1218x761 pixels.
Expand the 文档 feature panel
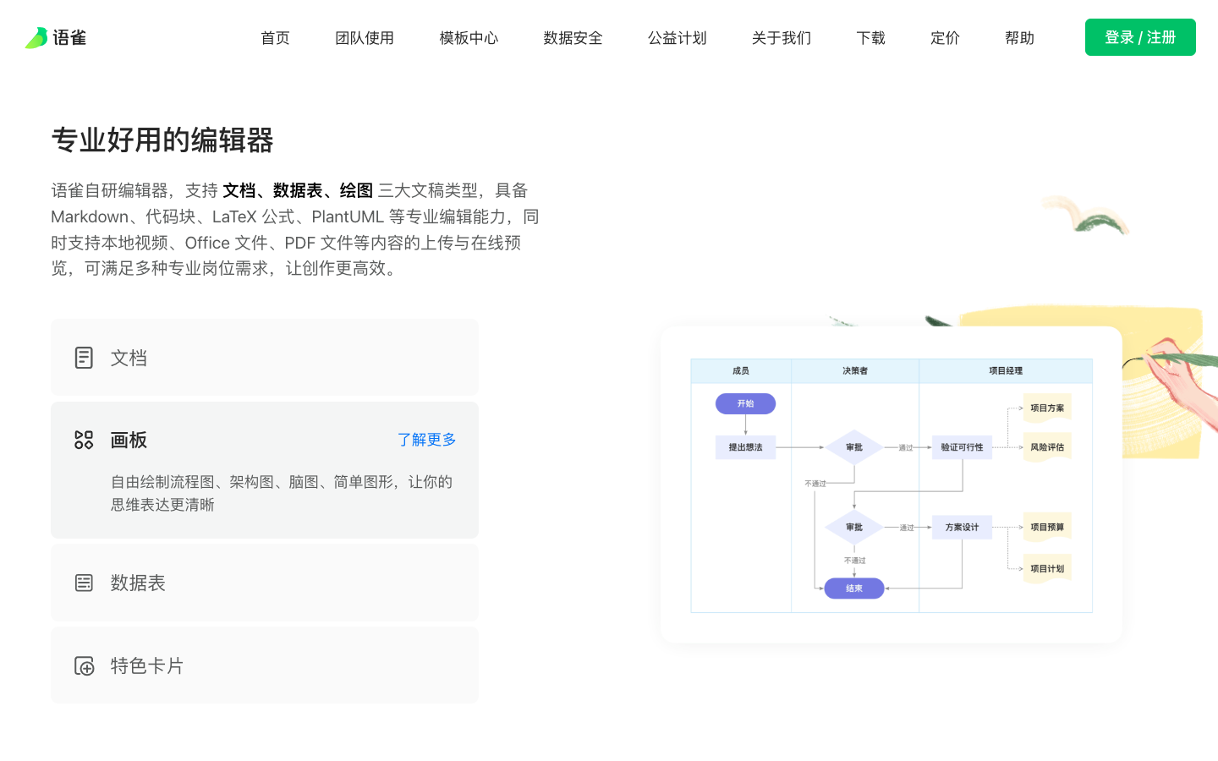coord(264,358)
